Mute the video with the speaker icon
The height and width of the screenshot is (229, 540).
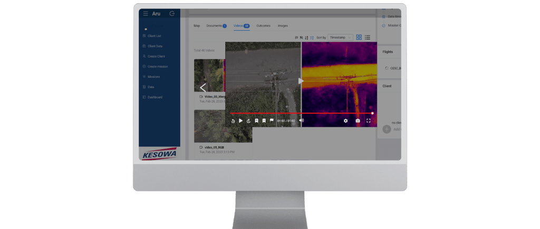[301, 120]
